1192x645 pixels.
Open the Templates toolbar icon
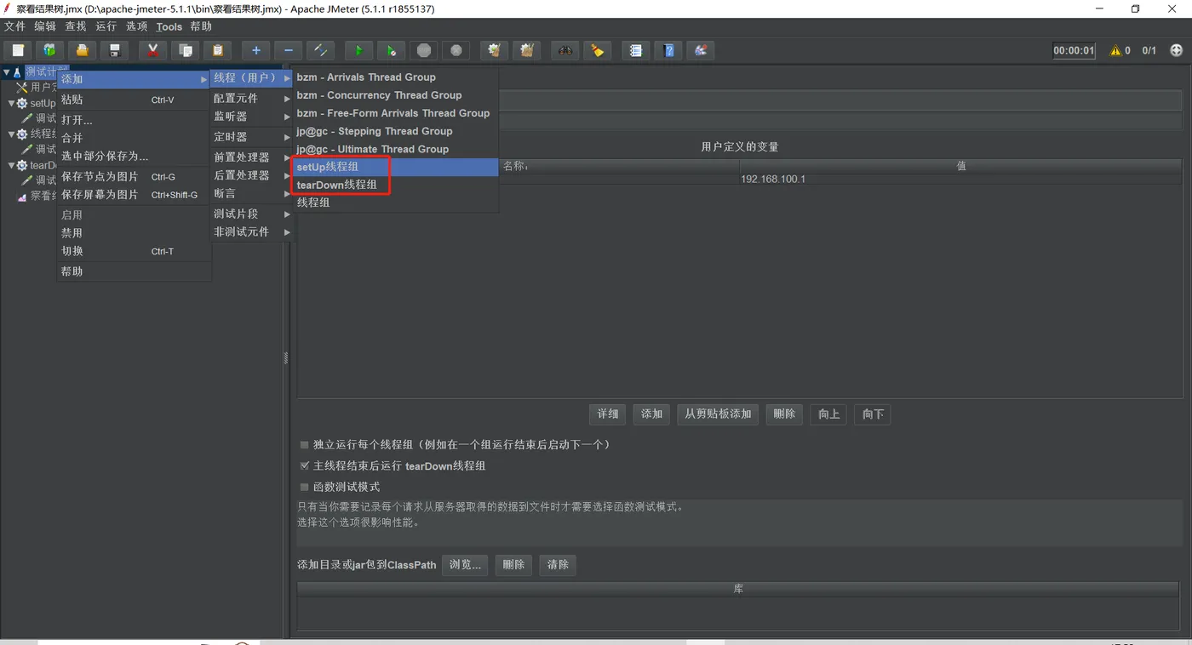pyautogui.click(x=49, y=50)
